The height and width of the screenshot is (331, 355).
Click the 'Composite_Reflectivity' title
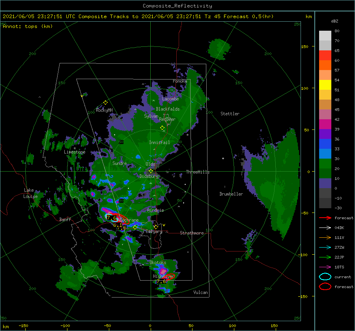[177, 6]
